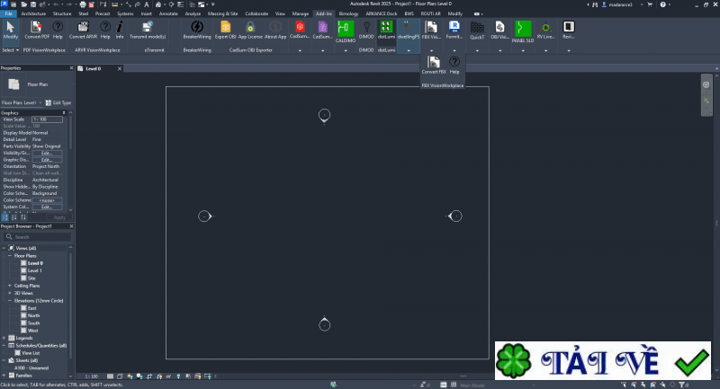Click Convert FBX in the dropdown panel
720x389 pixels.
pyautogui.click(x=434, y=65)
